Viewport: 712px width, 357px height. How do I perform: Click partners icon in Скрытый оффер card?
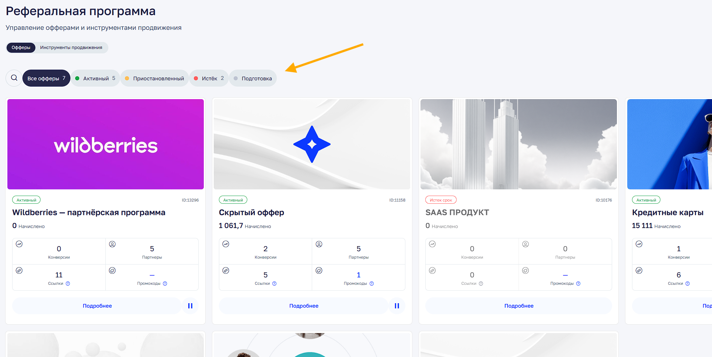click(319, 244)
